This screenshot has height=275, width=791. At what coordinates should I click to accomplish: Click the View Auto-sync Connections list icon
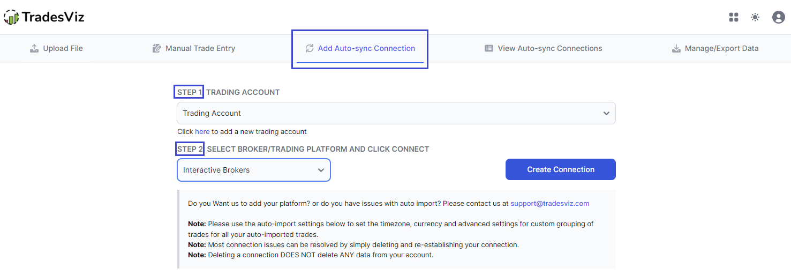coord(489,48)
